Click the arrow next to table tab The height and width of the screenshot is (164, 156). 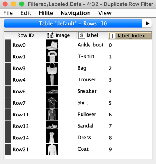click(x=147, y=23)
